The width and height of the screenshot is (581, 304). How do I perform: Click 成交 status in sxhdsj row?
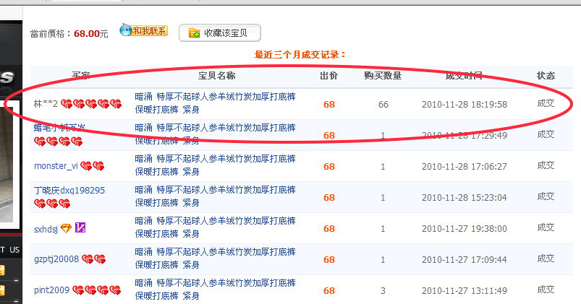click(546, 227)
